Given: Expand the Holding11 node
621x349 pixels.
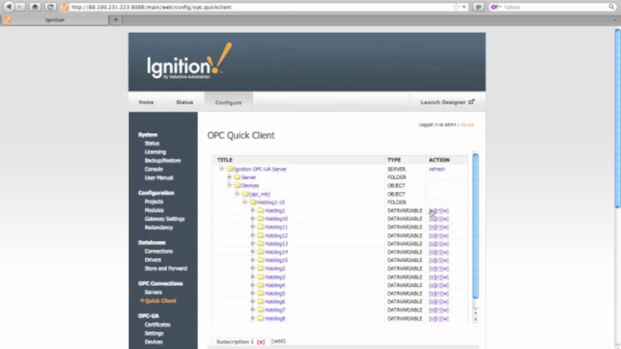Looking at the screenshot, I should tap(252, 227).
